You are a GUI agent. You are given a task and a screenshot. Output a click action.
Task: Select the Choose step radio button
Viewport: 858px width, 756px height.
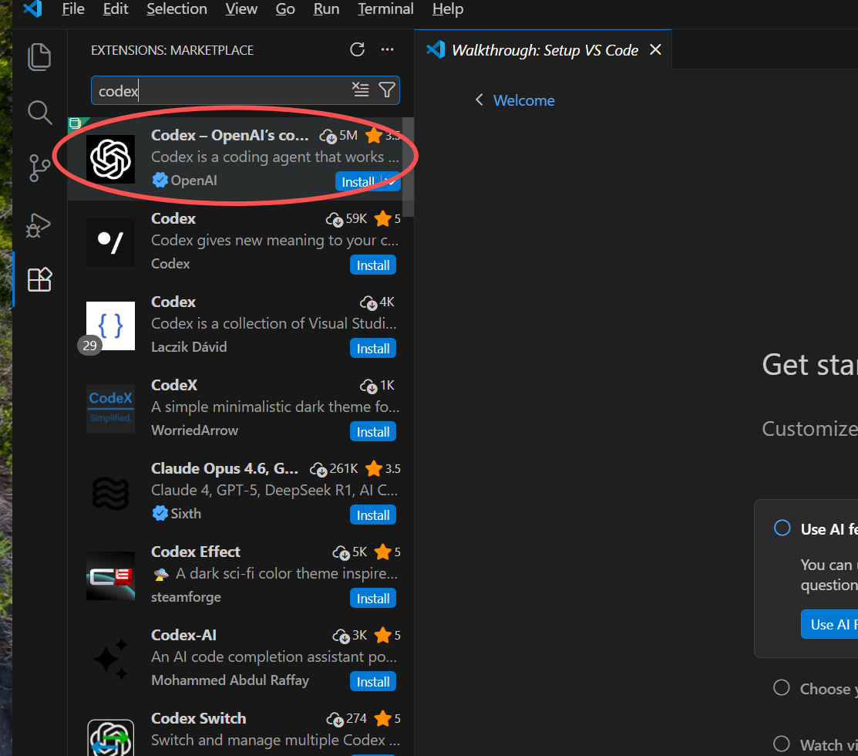click(x=782, y=687)
